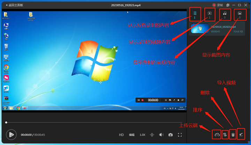Image resolution: width=251 pixels, height=145 pixels.
Task: Mute the volume speaker icon
Action: tap(161, 135)
